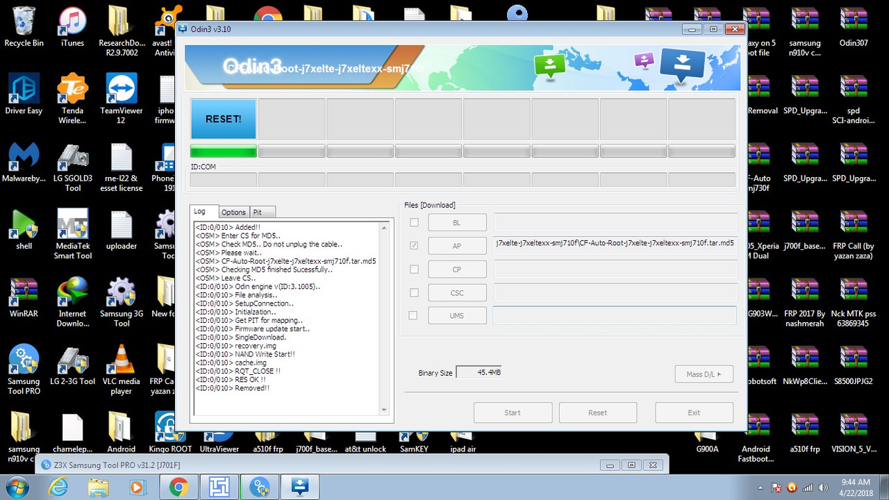
Task: Open the uploader file icon
Action: (x=121, y=230)
